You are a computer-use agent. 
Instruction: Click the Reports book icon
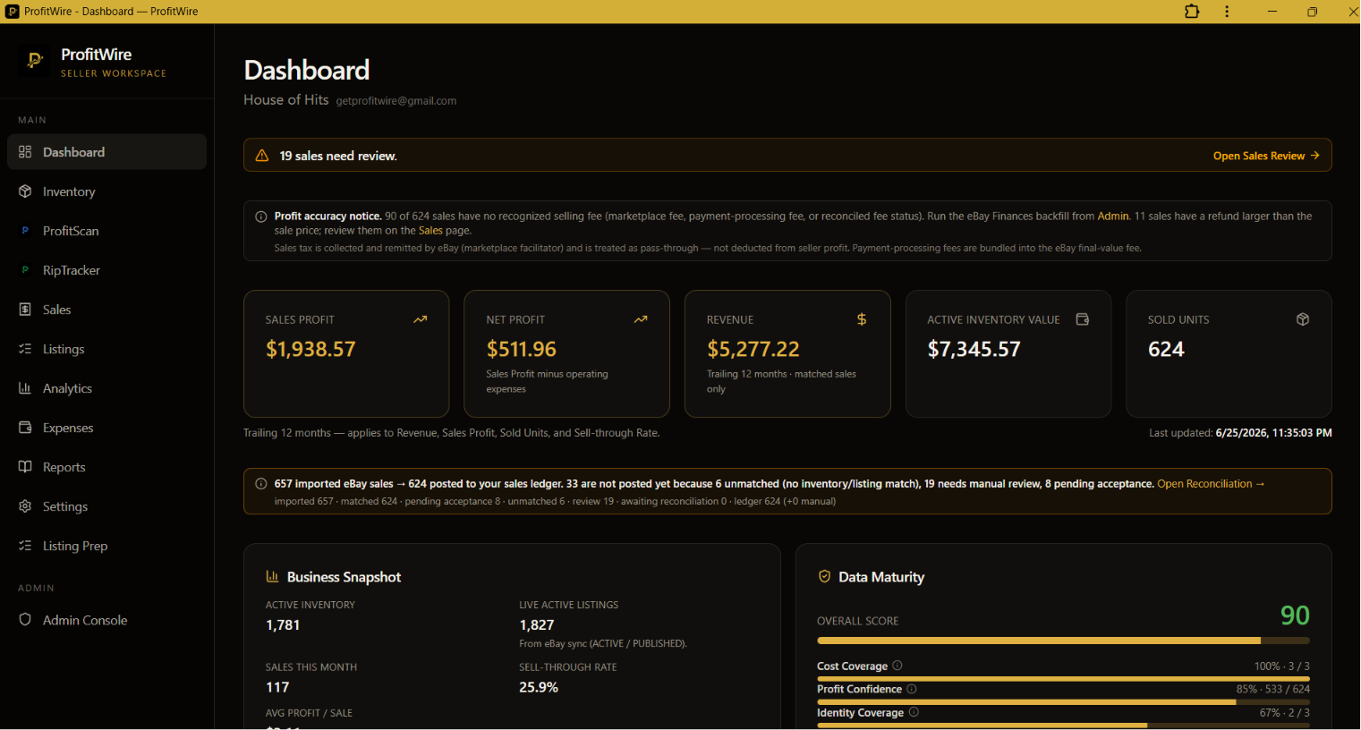[x=25, y=467]
